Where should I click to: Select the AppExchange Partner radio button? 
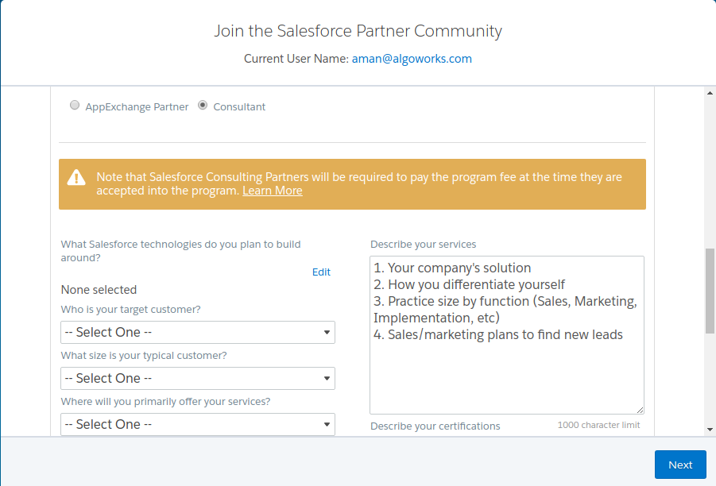[75, 105]
